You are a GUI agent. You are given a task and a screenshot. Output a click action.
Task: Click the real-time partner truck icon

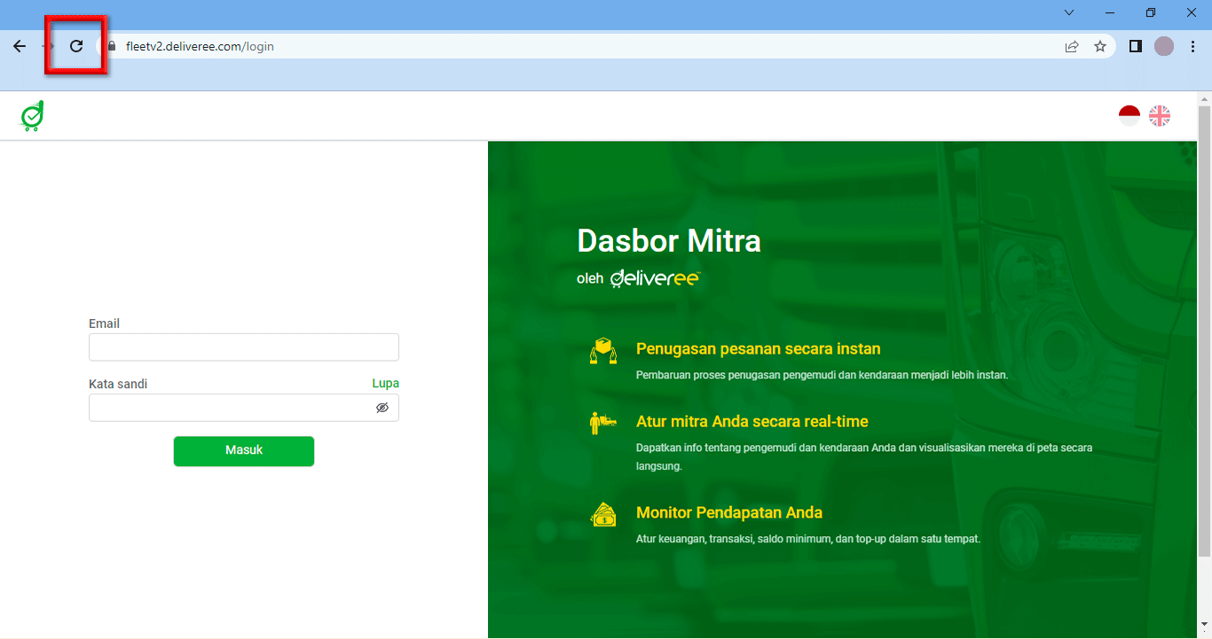[x=603, y=423]
